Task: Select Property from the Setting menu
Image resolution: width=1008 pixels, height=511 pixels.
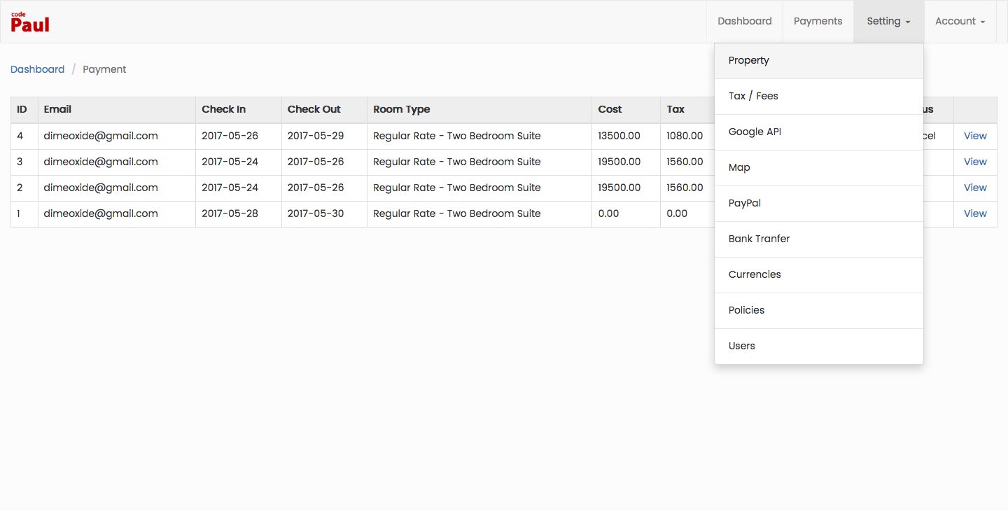Action: 748,60
